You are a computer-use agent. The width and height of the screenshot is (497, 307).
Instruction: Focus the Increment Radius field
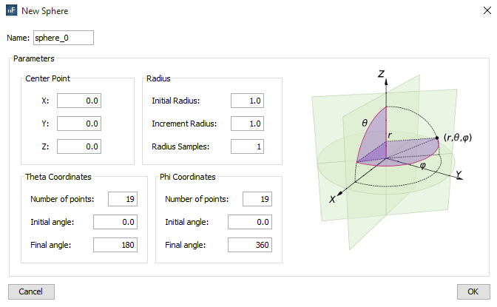point(247,124)
